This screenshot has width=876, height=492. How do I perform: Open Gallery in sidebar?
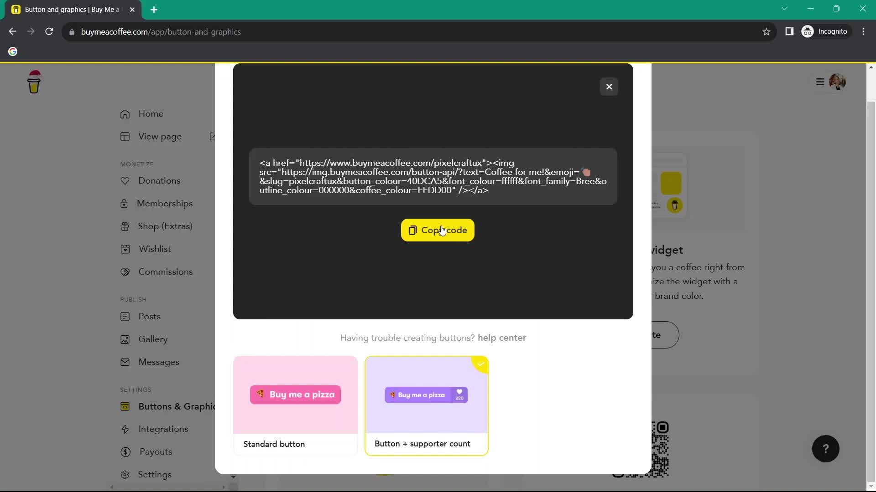click(x=153, y=339)
